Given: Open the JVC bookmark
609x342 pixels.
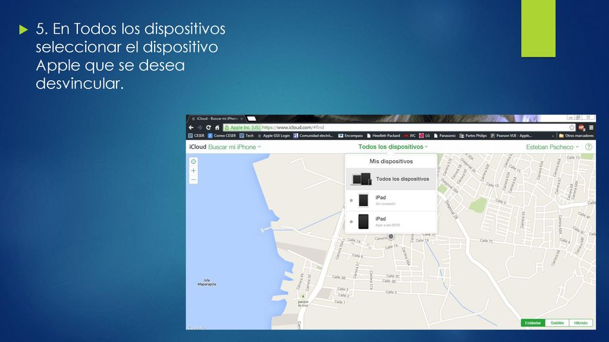Looking at the screenshot, I should [x=409, y=136].
